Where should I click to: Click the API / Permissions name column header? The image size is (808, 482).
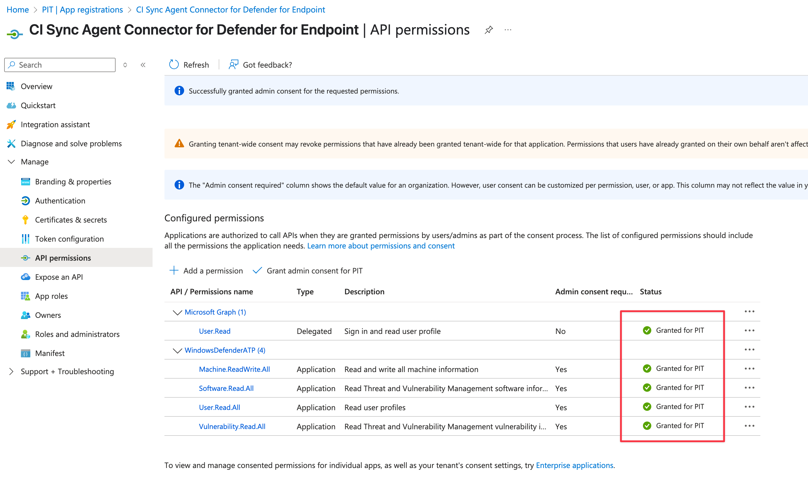coord(212,292)
